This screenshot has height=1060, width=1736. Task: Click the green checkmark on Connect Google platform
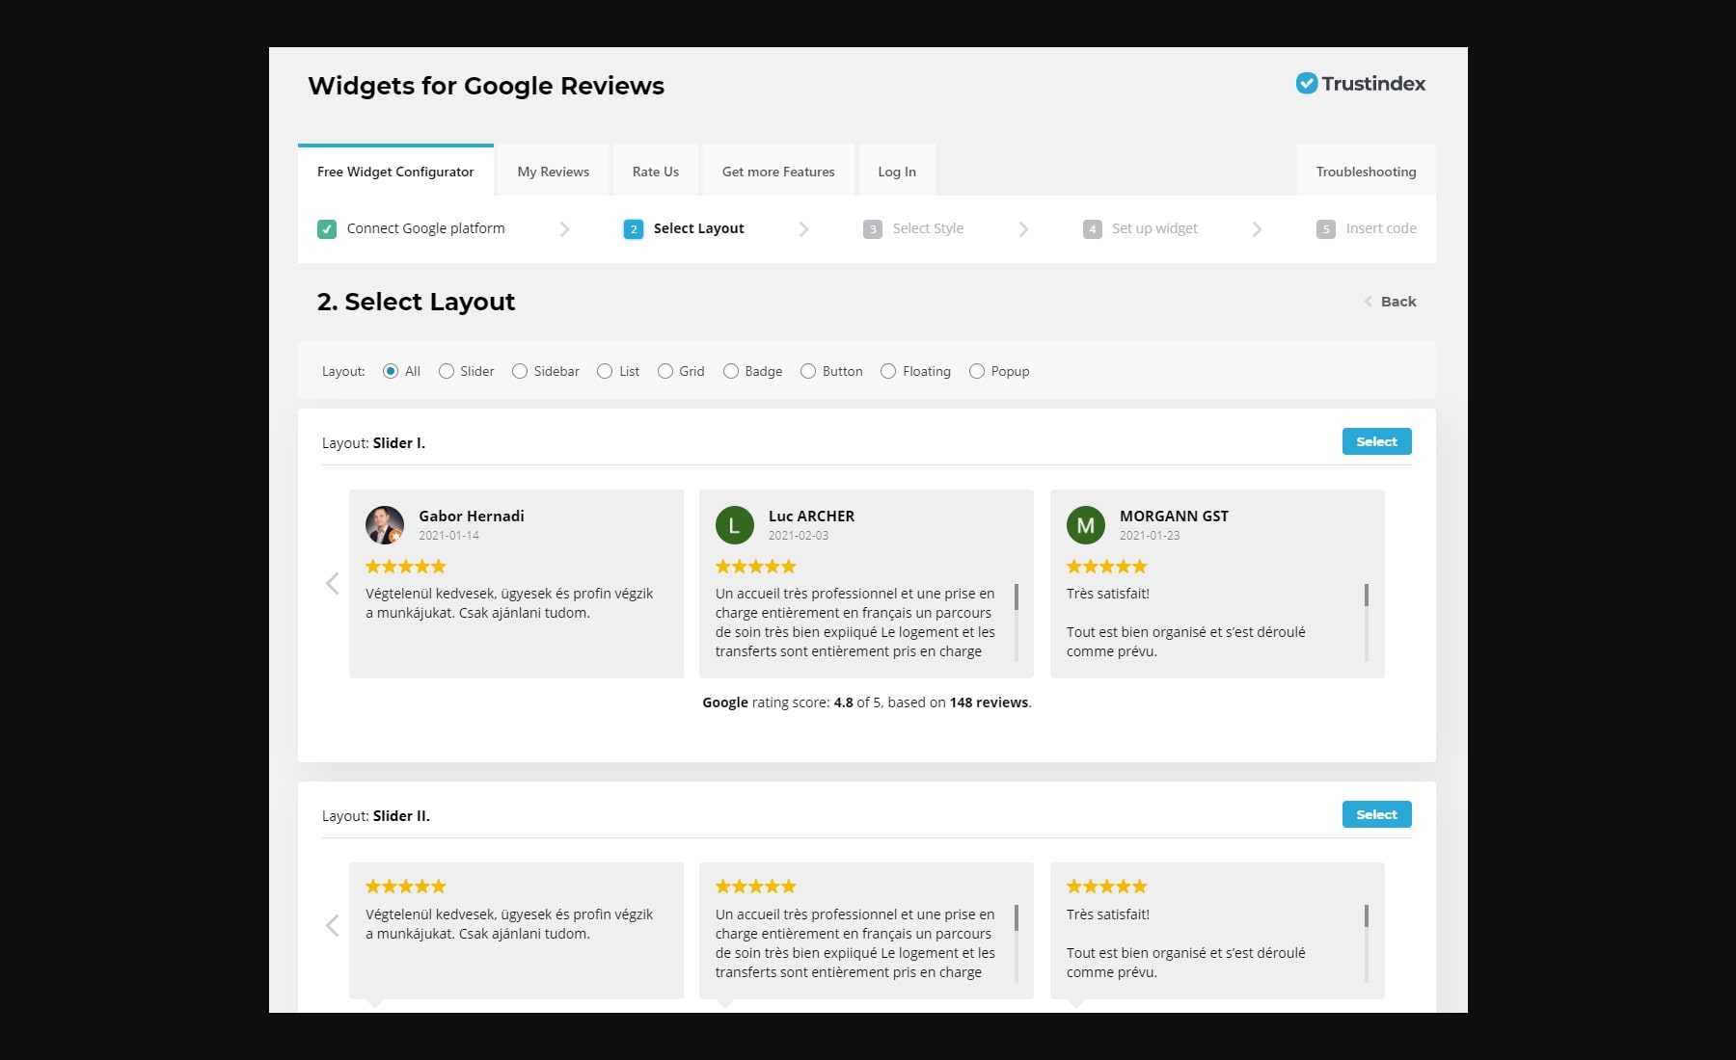tap(327, 228)
